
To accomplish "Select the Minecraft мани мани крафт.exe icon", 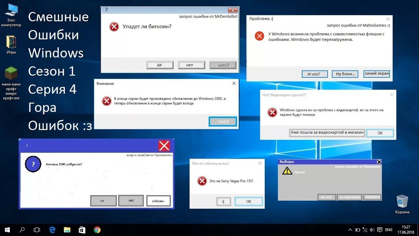I will point(11,83).
